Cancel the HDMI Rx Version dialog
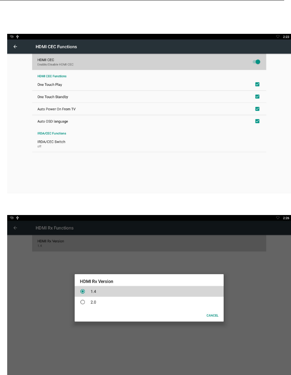Screen dimensions: 291x375 [x=212, y=316]
